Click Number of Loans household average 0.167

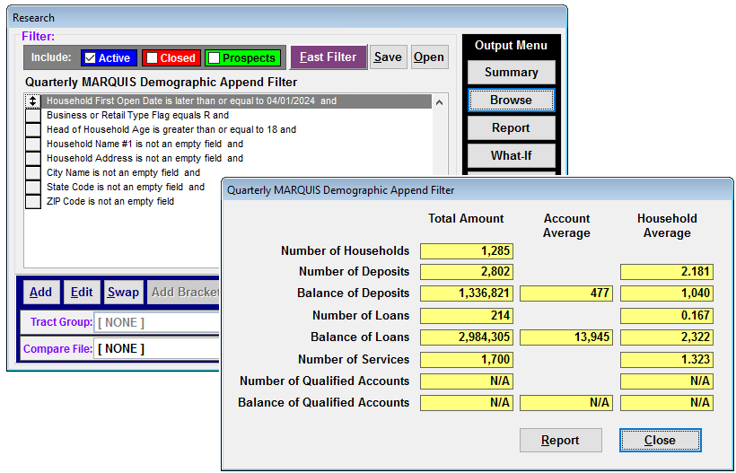(667, 315)
